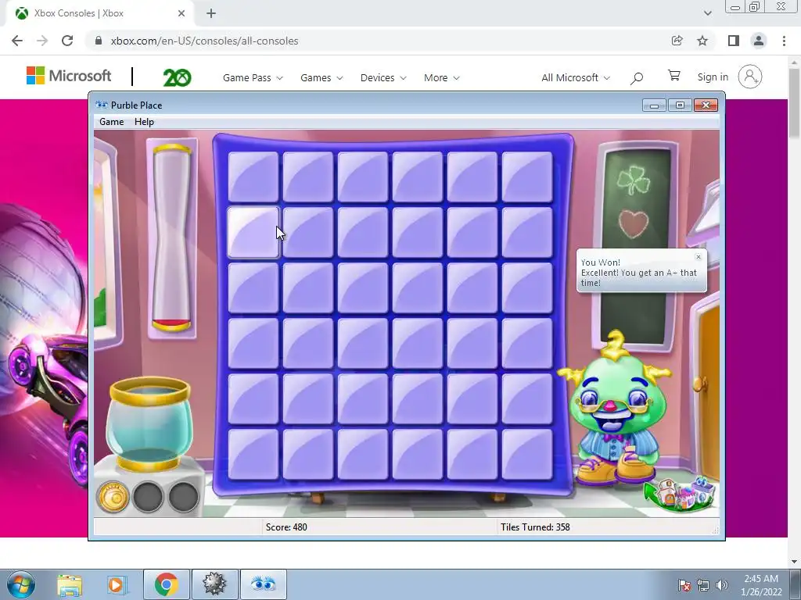Open Windows Media Player from the taskbar
The image size is (801, 600).
[116, 584]
